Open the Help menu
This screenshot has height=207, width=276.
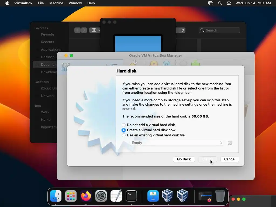[x=91, y=3]
